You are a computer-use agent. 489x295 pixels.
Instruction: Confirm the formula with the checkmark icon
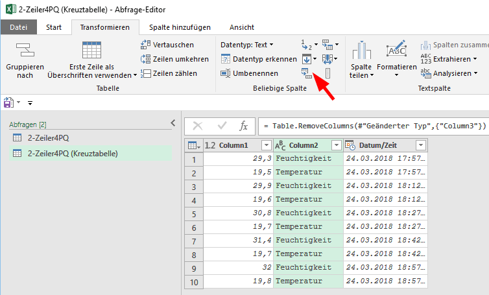(x=222, y=126)
